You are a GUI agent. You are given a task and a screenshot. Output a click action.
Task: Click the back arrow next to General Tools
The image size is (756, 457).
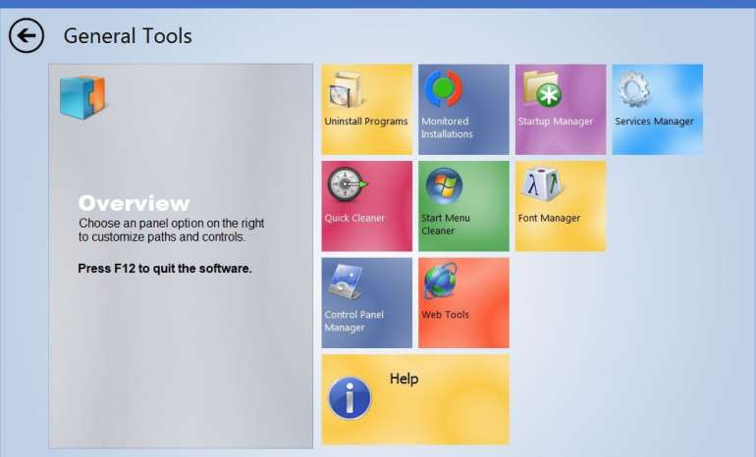(27, 36)
